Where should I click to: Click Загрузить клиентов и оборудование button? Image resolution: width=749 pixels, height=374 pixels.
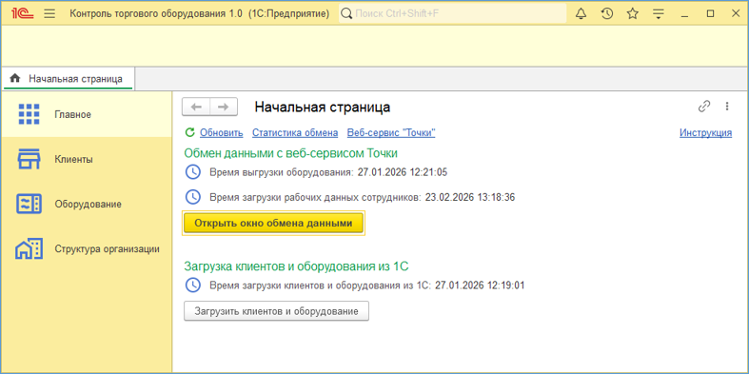[x=276, y=311]
